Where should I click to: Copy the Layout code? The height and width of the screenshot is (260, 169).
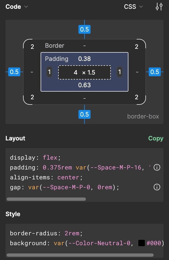156,139
